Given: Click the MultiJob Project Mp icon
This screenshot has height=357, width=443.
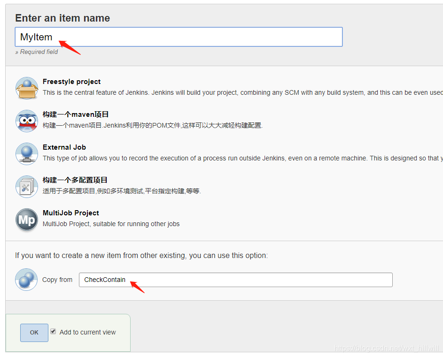Looking at the screenshot, I should (27, 220).
